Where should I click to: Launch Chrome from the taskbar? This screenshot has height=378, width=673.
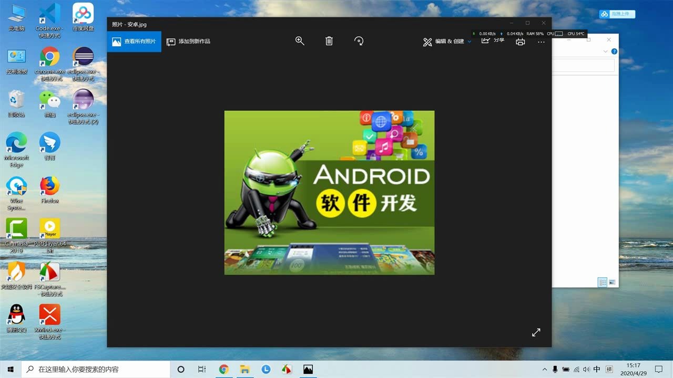point(223,370)
